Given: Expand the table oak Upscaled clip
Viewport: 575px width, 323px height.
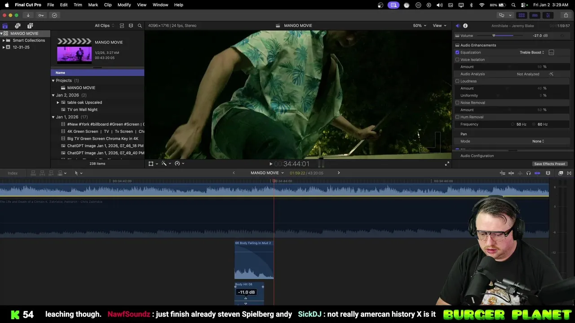Looking at the screenshot, I should pyautogui.click(x=58, y=102).
